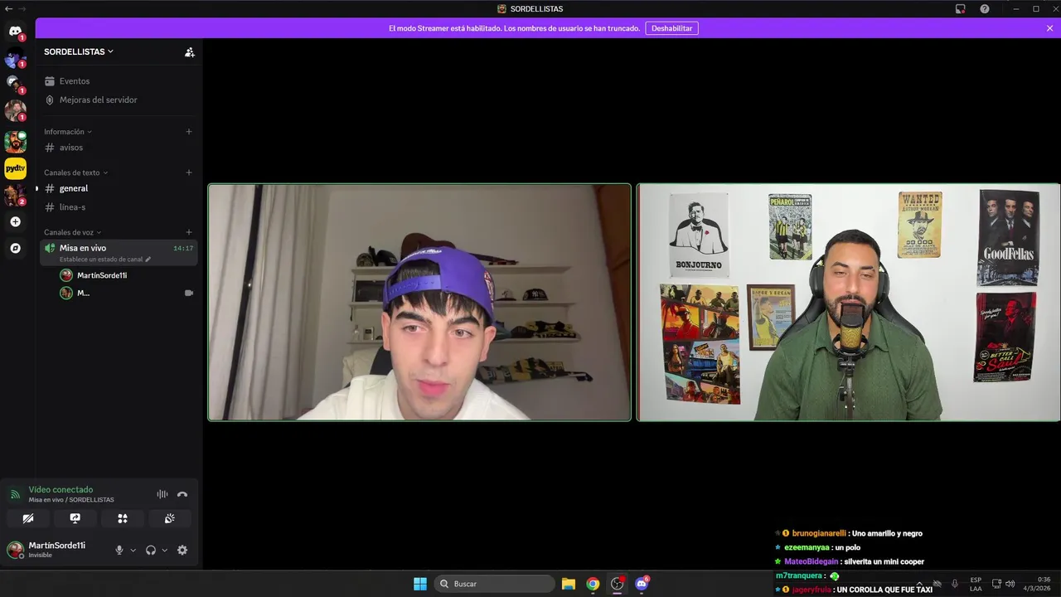Click the Video conectado status text
The height and width of the screenshot is (597, 1061).
click(61, 489)
